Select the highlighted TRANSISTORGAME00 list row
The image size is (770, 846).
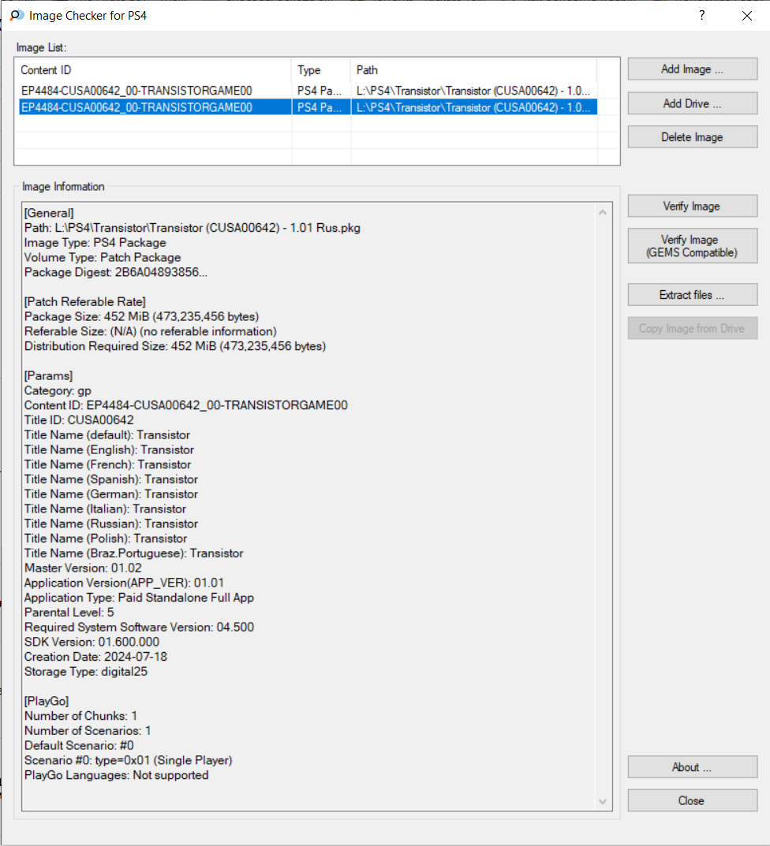coord(308,107)
